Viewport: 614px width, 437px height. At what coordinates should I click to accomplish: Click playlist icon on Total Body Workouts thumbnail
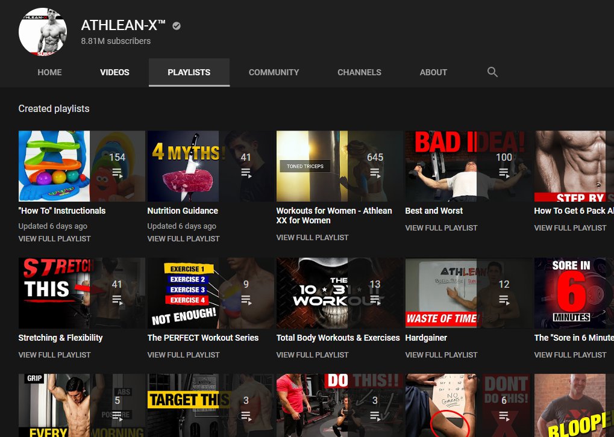click(x=375, y=300)
